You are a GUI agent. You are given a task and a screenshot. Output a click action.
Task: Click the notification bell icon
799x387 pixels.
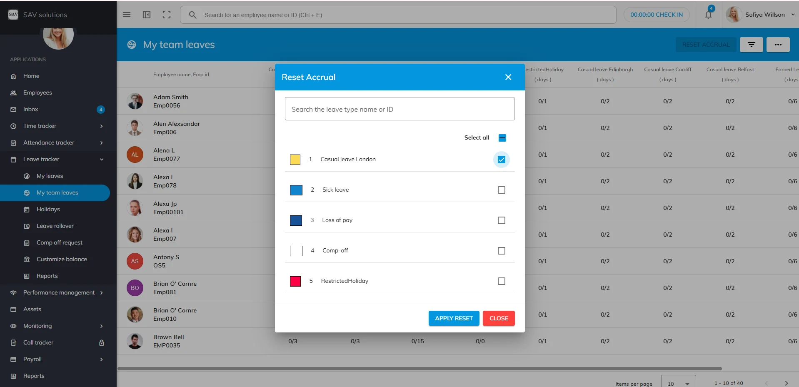point(708,15)
